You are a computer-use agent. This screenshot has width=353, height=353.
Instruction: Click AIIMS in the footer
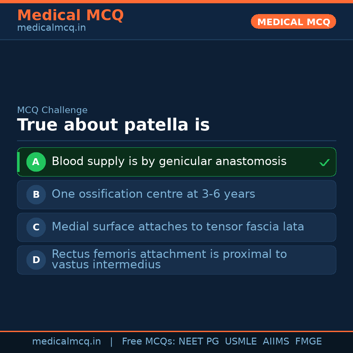point(276,342)
